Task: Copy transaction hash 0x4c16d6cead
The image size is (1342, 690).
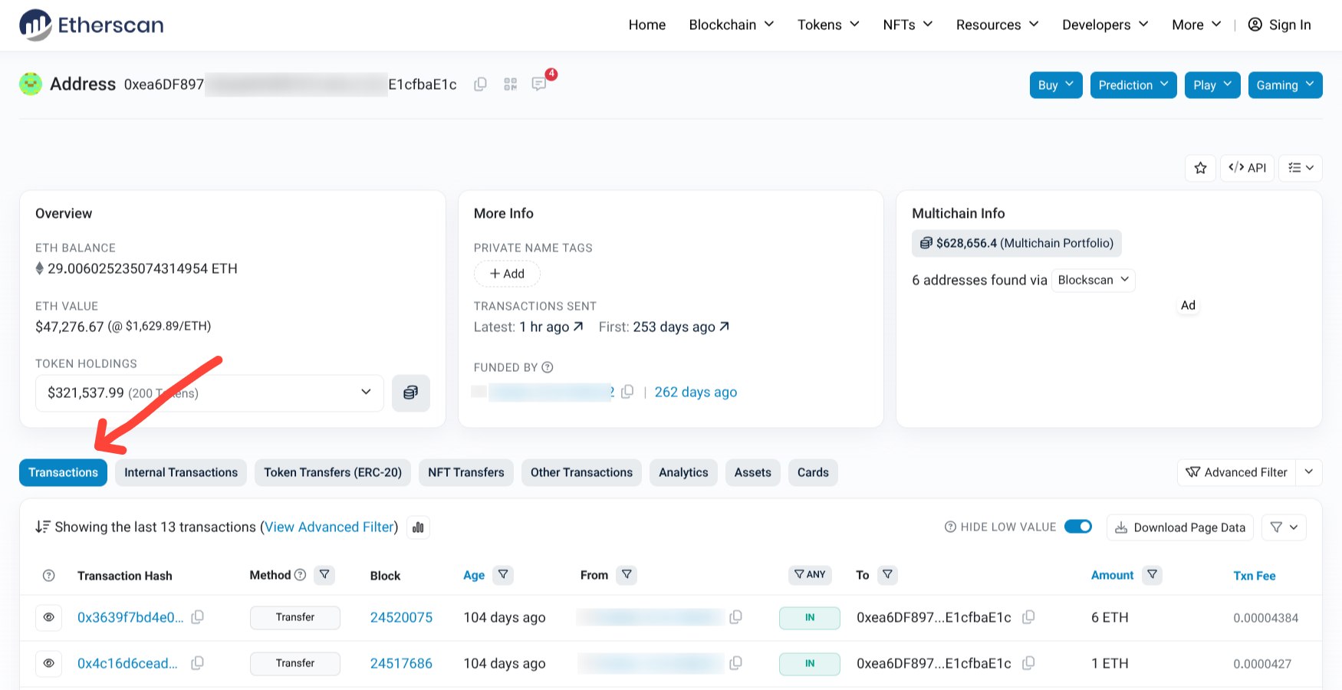Action: pos(198,663)
